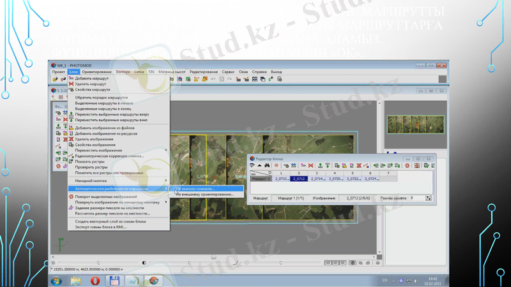Expand the Переместить изображения submenu
Image resolution: width=511 pixels, height=287 pixels.
pos(98,151)
